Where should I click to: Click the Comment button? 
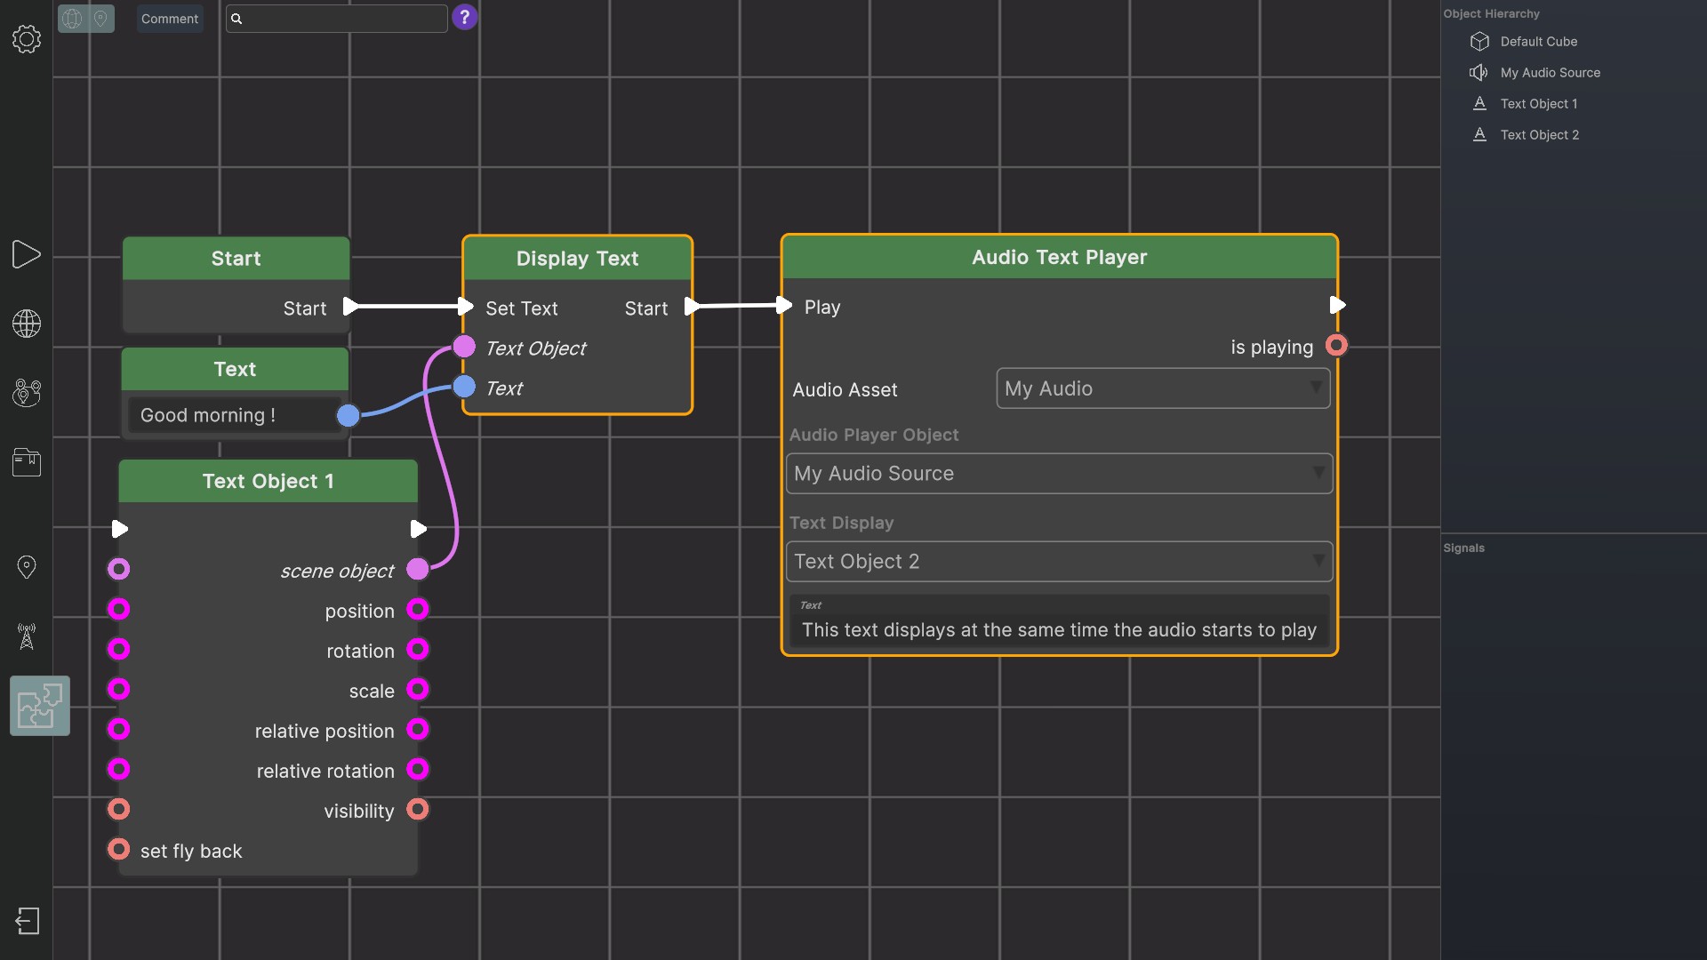(x=170, y=19)
